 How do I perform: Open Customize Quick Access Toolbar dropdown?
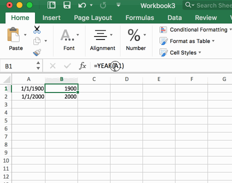pos(118,5)
